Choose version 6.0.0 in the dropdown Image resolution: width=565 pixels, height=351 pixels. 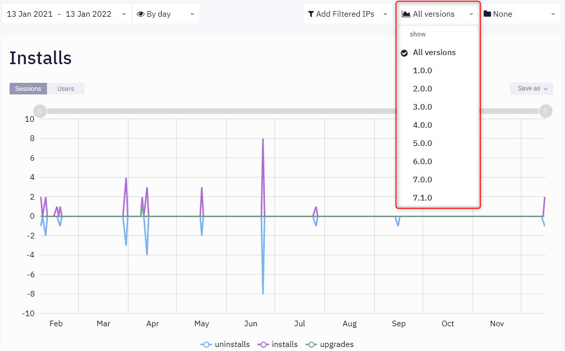point(438,161)
